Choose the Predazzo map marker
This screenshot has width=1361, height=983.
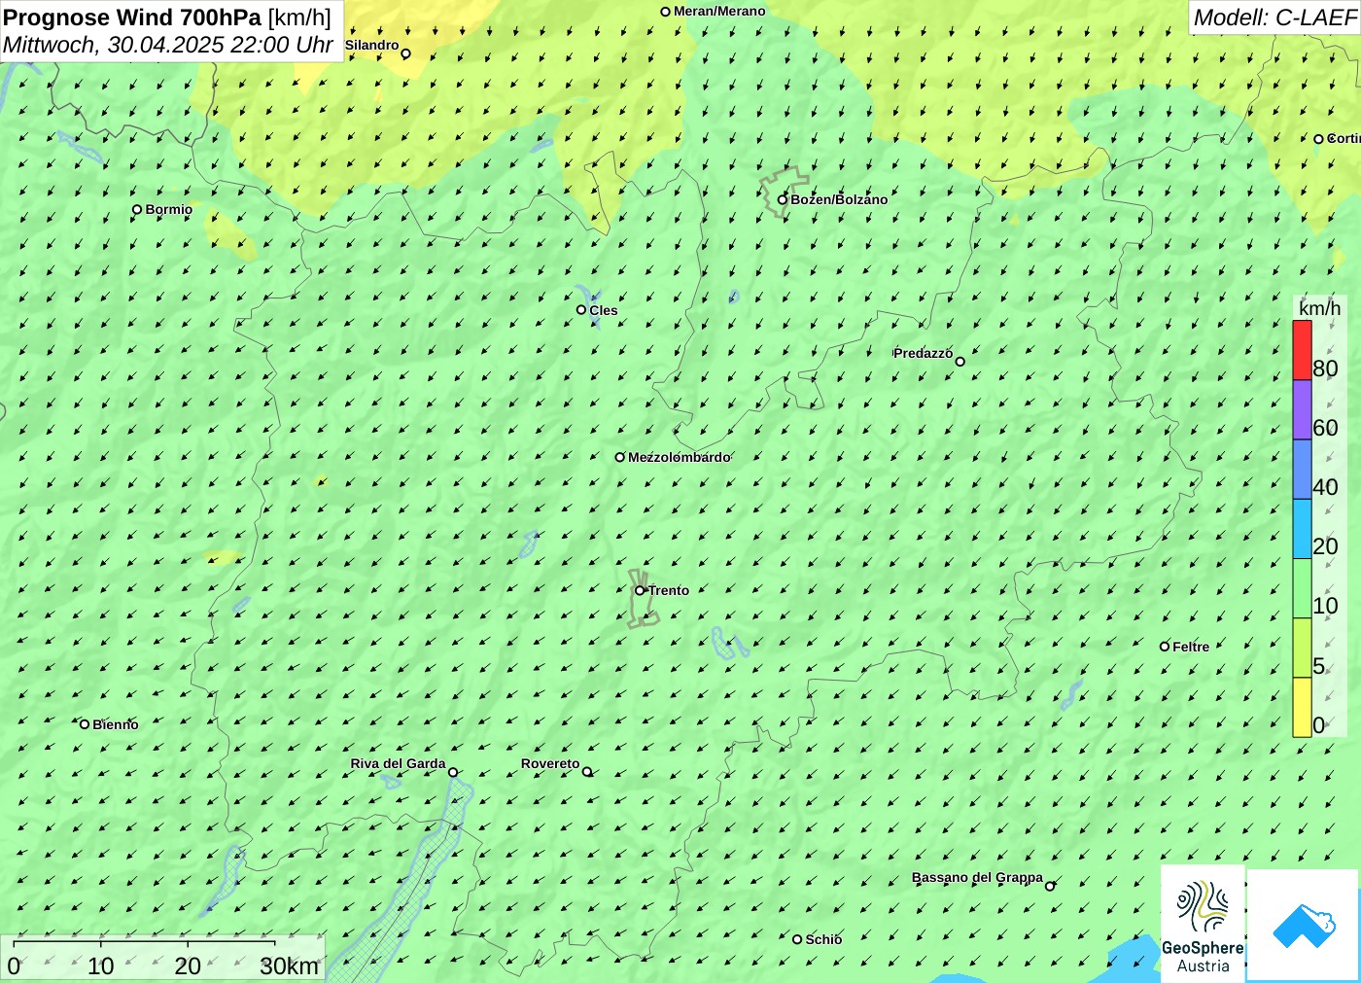pos(960,362)
